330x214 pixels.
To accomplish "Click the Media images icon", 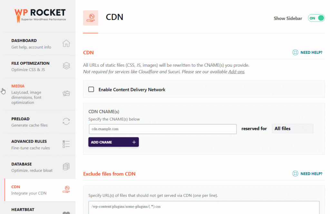I will click(x=66, y=94).
